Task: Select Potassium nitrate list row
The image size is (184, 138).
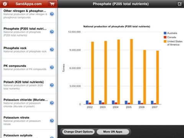Action: pyautogui.click(x=29, y=120)
